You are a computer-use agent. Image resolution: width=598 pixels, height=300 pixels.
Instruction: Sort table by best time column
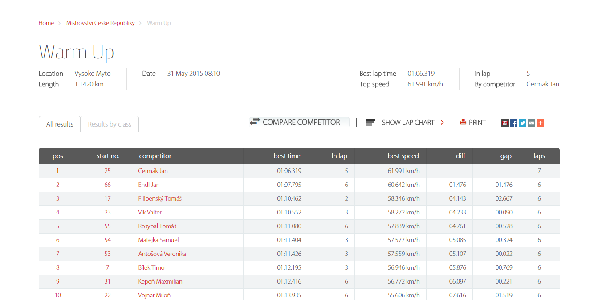pos(287,156)
